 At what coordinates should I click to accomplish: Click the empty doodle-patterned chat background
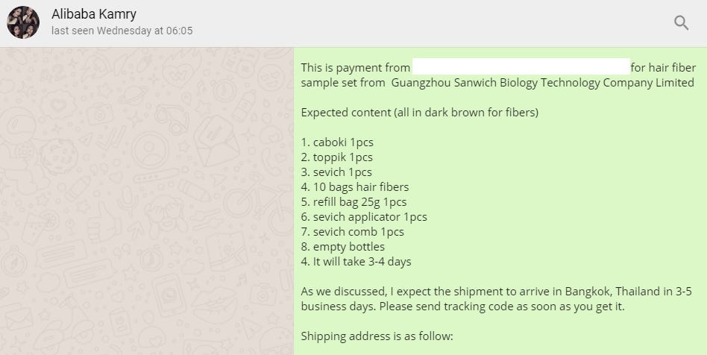click(x=146, y=201)
